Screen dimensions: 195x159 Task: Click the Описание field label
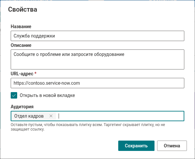21,45
